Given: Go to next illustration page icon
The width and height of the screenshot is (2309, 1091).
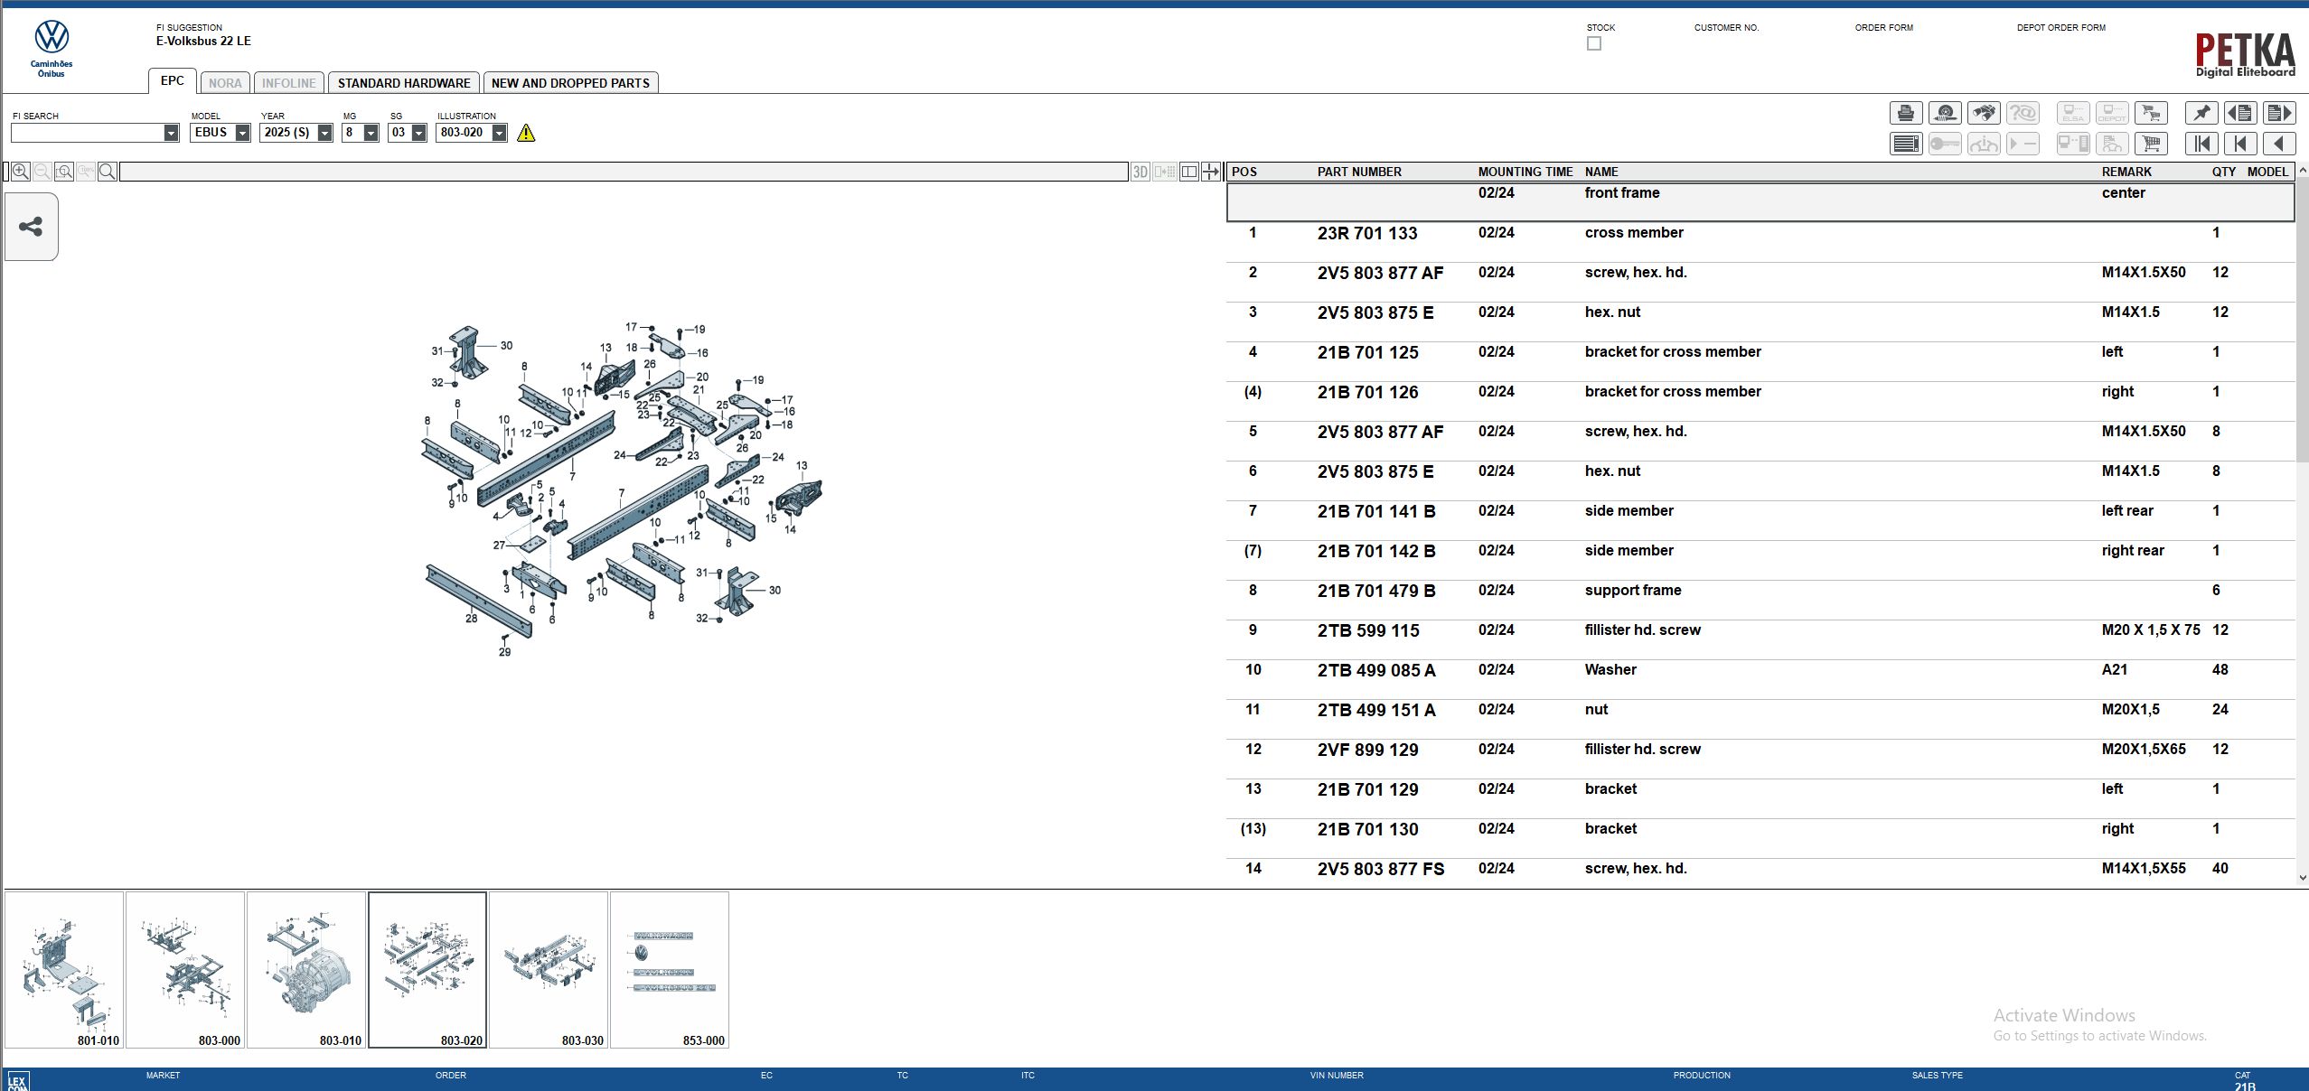Looking at the screenshot, I should coord(2279,113).
